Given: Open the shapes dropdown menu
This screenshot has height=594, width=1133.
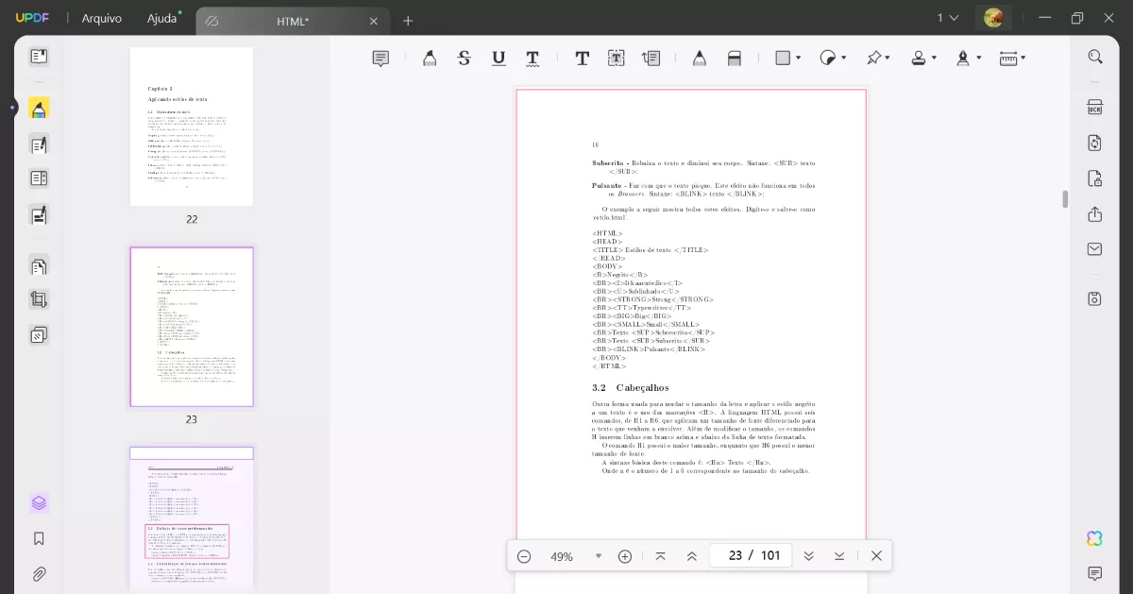Looking at the screenshot, I should pyautogui.click(x=797, y=58).
